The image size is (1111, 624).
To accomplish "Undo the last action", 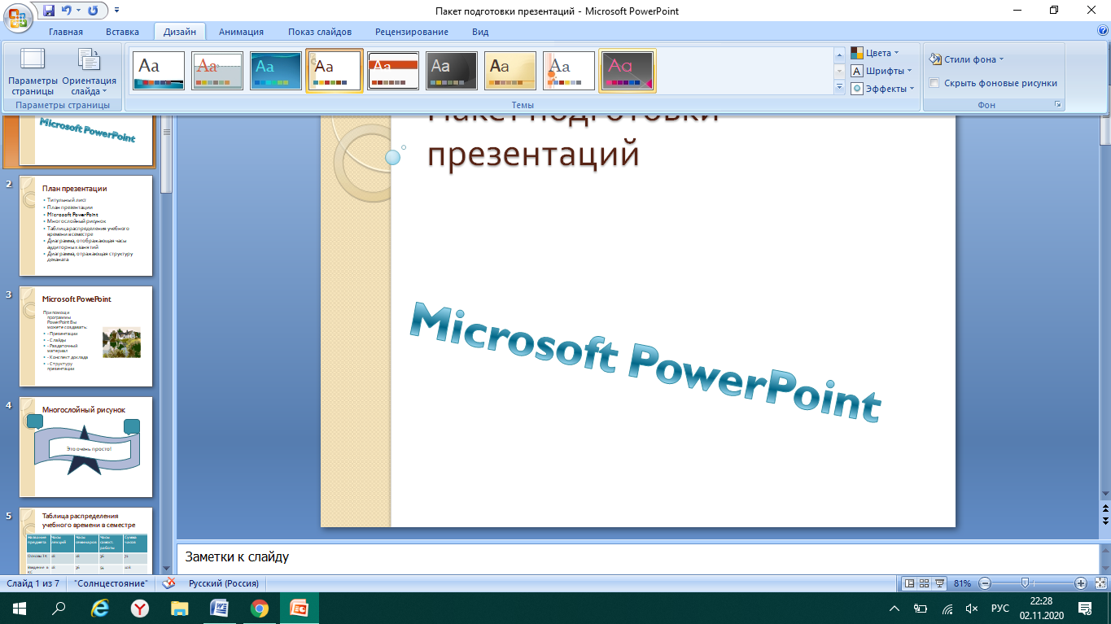I will click(x=68, y=11).
